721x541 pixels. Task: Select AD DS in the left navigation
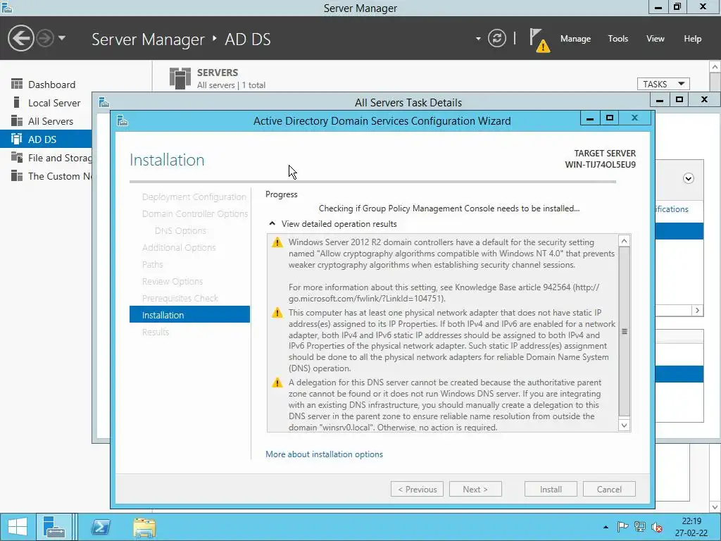click(x=46, y=139)
